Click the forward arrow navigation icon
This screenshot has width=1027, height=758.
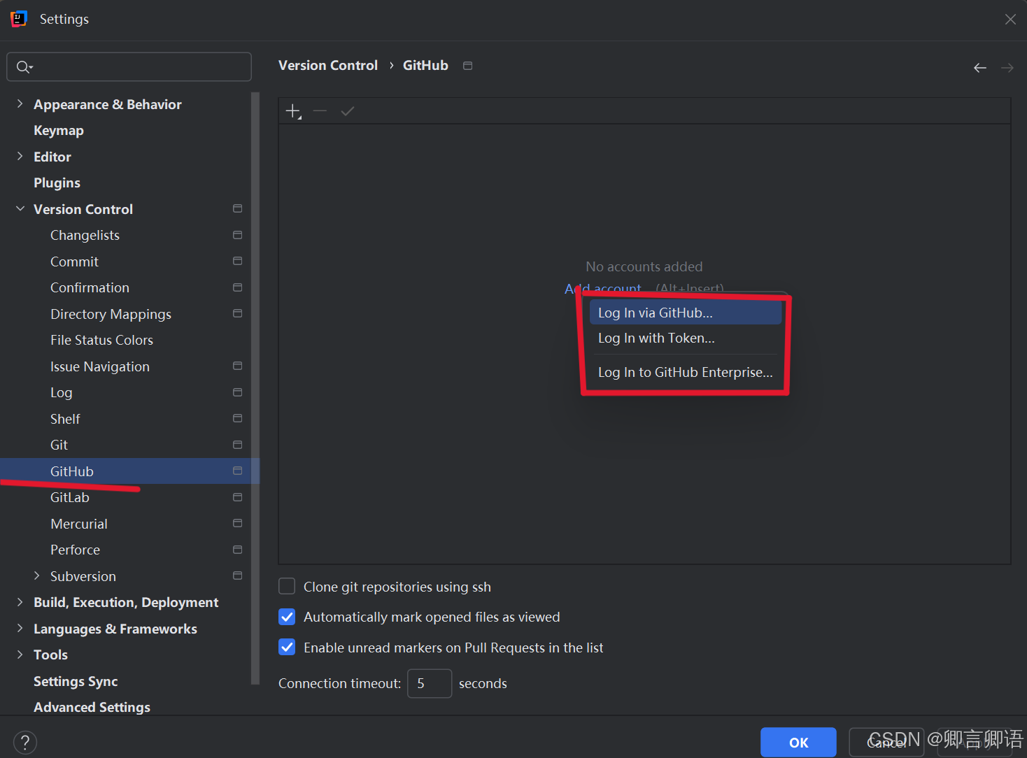(x=1007, y=68)
